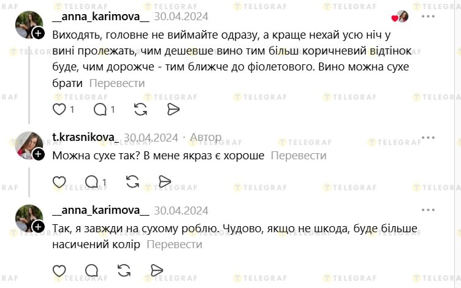Open t.krasnikova_ profile by username
Screen dimensions: 461x288
click(85, 137)
